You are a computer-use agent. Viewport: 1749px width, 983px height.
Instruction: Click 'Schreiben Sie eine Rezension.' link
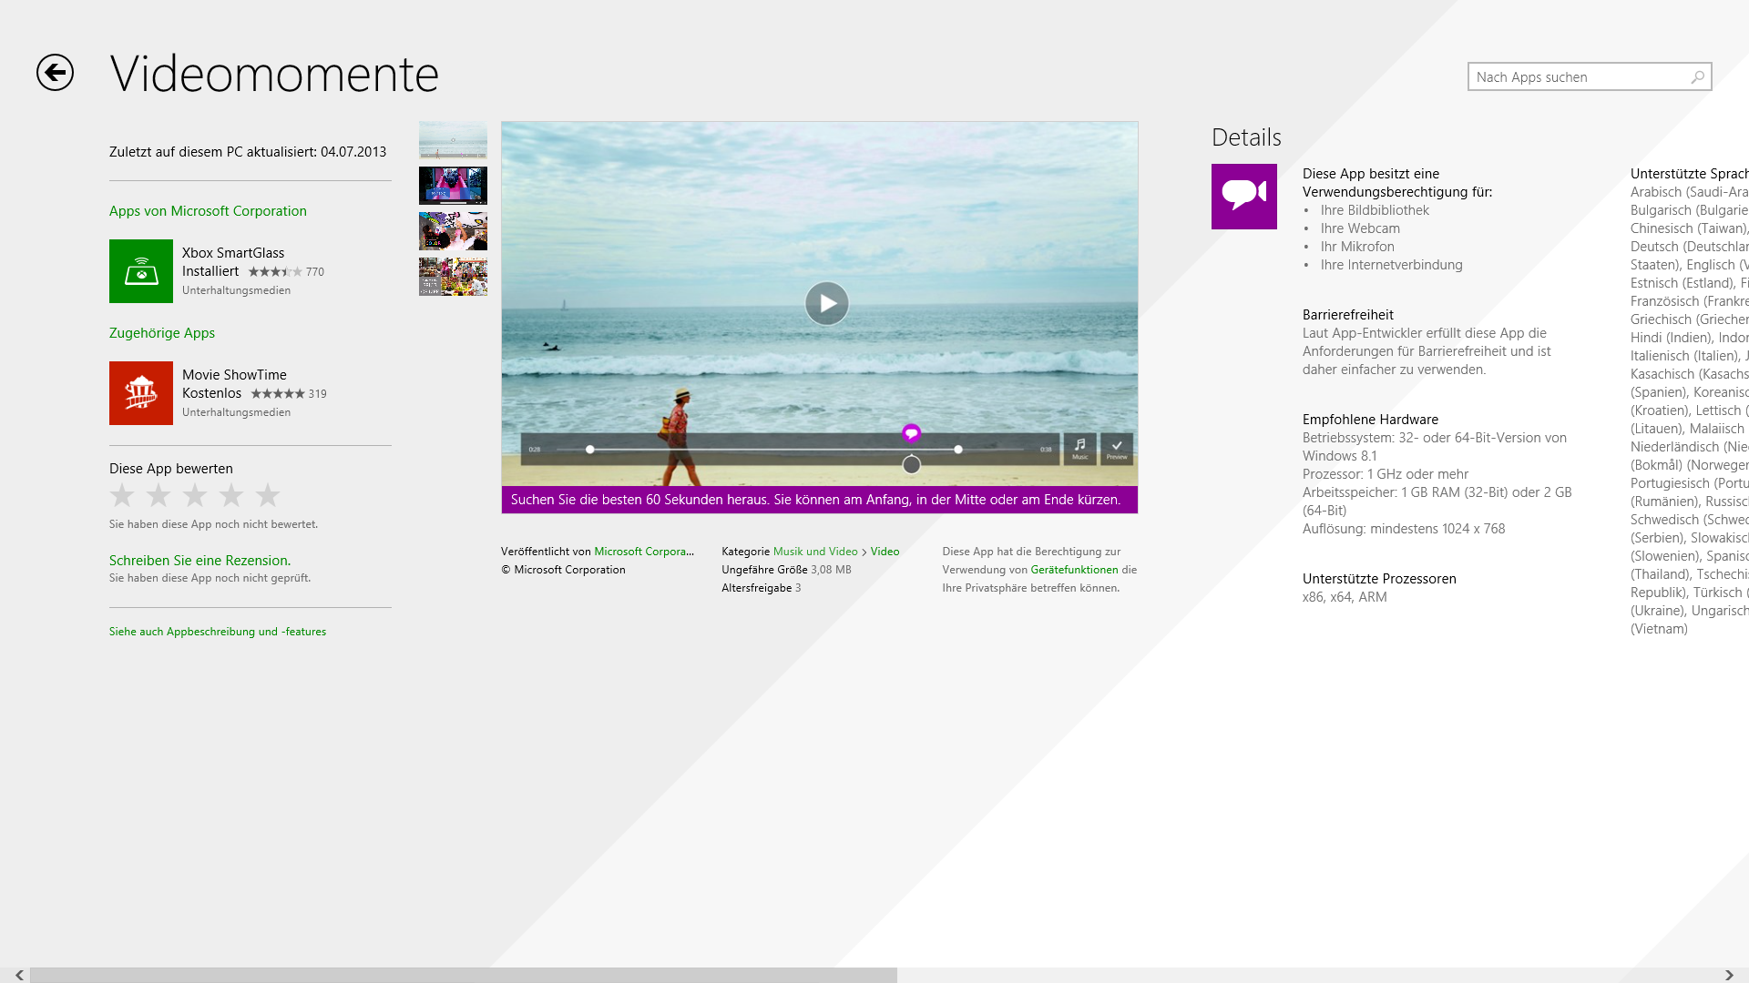(x=199, y=561)
